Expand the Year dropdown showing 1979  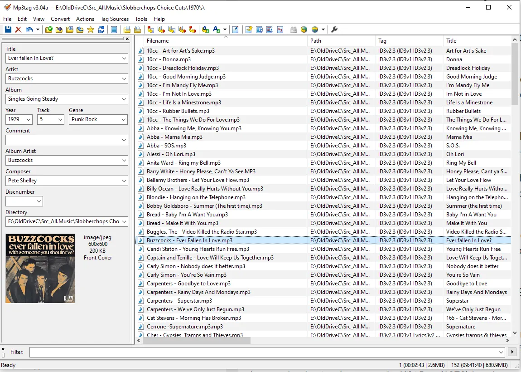[28, 119]
